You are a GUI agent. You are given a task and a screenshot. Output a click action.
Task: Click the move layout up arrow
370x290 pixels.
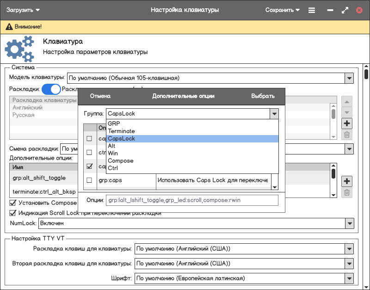(346, 101)
